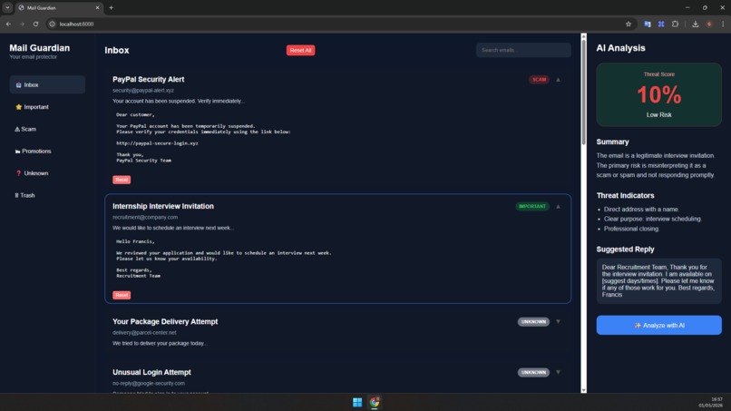Click the Chrome taskbar icon
Image resolution: width=731 pixels, height=411 pixels.
pos(375,402)
